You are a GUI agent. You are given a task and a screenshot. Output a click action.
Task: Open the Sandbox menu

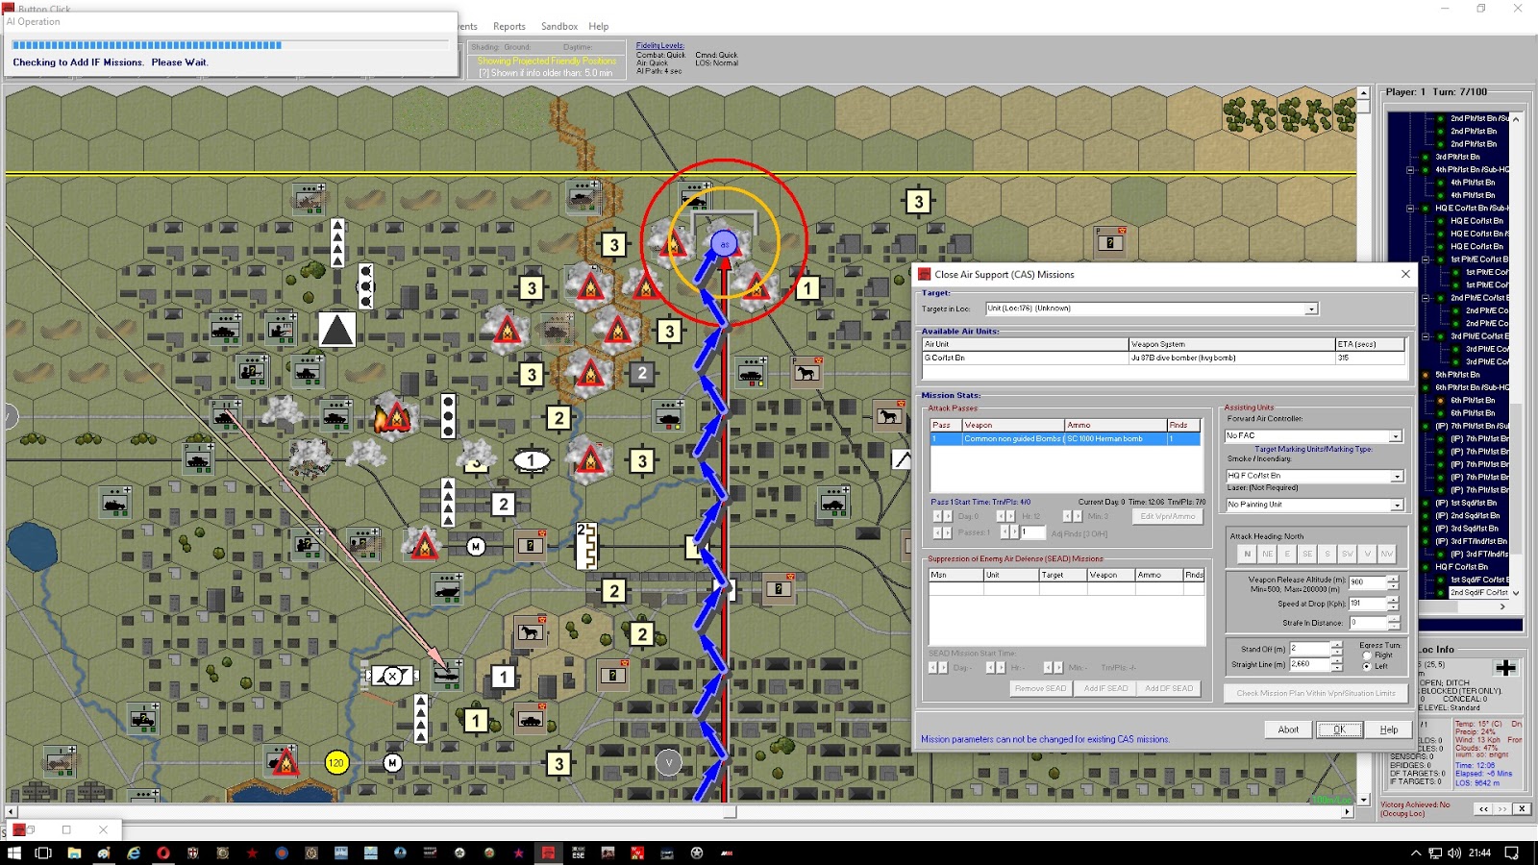[x=559, y=27]
